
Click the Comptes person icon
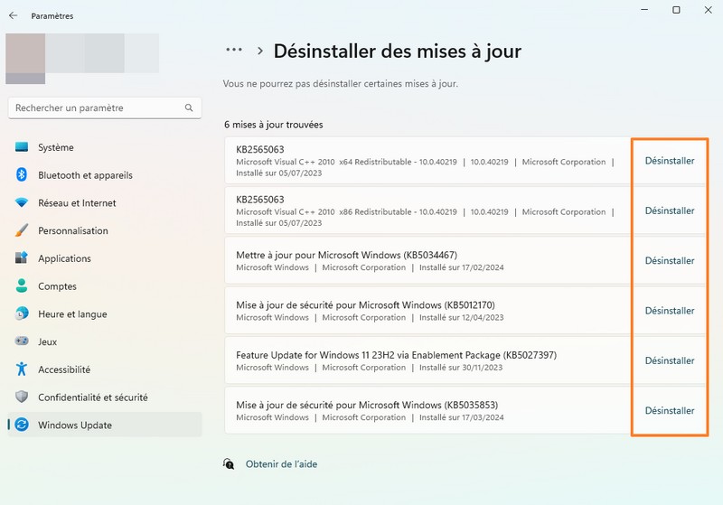click(22, 286)
